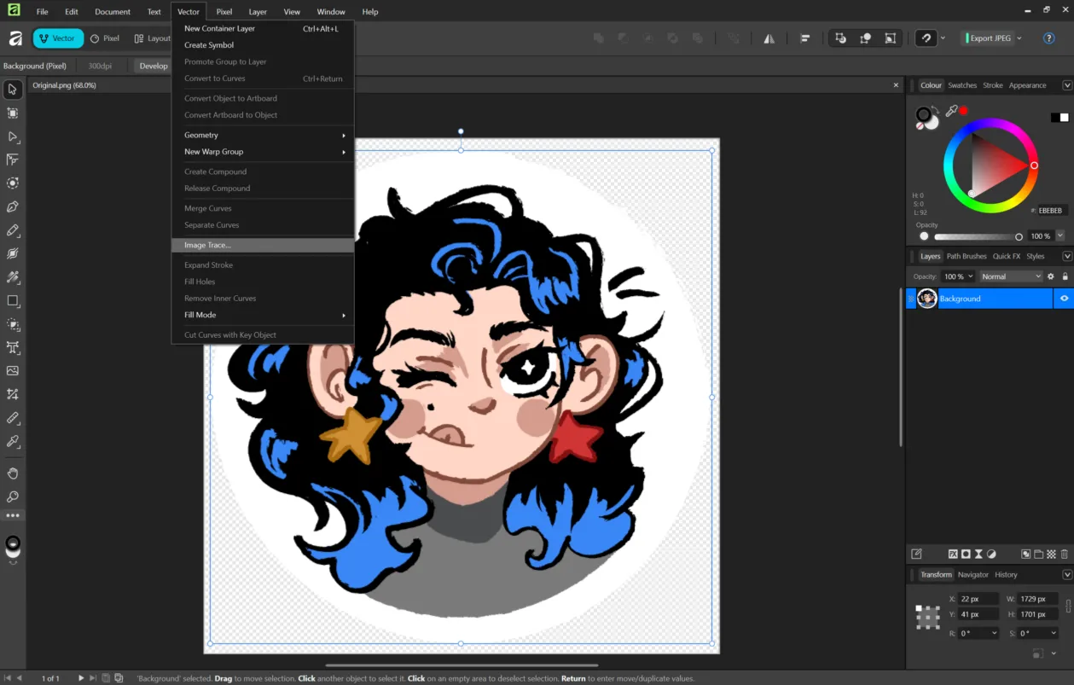Open the Layer Effects (fx) dialog
Screen dimensions: 1074x685
[x=953, y=554]
